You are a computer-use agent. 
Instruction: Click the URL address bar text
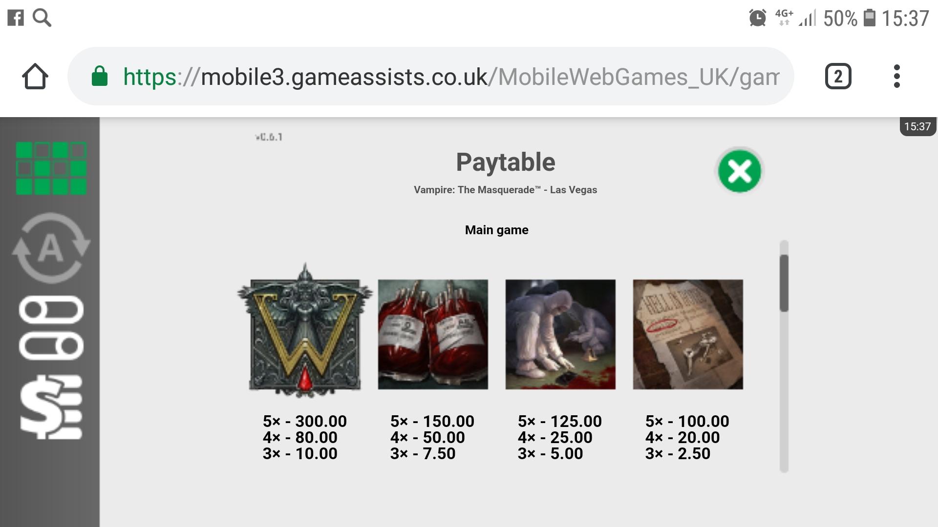[x=449, y=77]
